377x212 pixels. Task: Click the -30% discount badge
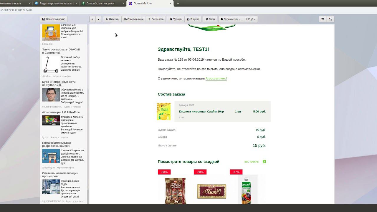[x=164, y=172]
